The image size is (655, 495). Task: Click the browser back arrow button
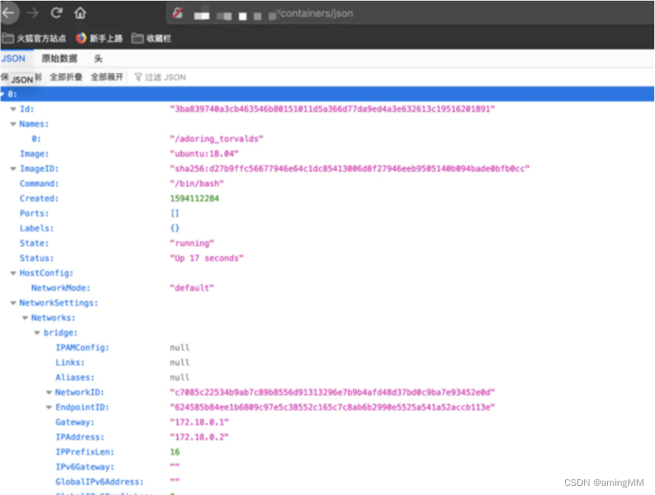(x=9, y=13)
